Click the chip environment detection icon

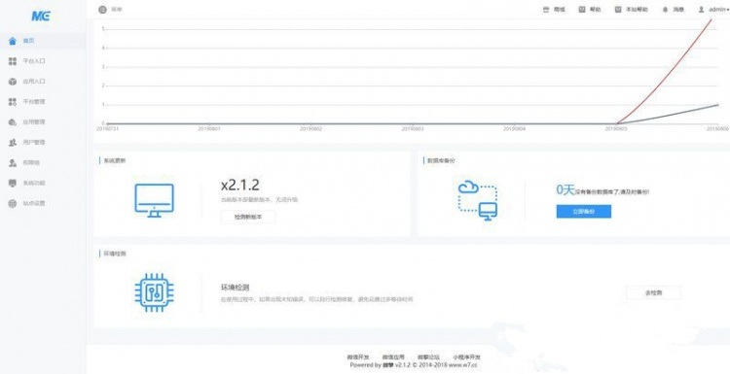point(154,292)
